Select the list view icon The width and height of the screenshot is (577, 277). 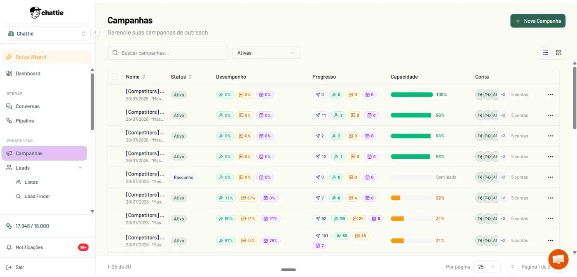click(546, 53)
